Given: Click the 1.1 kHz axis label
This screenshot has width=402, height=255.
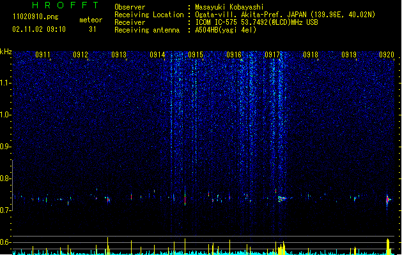Looking at the screenshot, I should point(6,83).
